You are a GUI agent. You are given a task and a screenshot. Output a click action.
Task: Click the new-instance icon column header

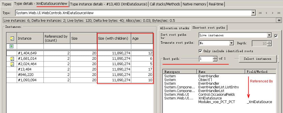[12, 38]
